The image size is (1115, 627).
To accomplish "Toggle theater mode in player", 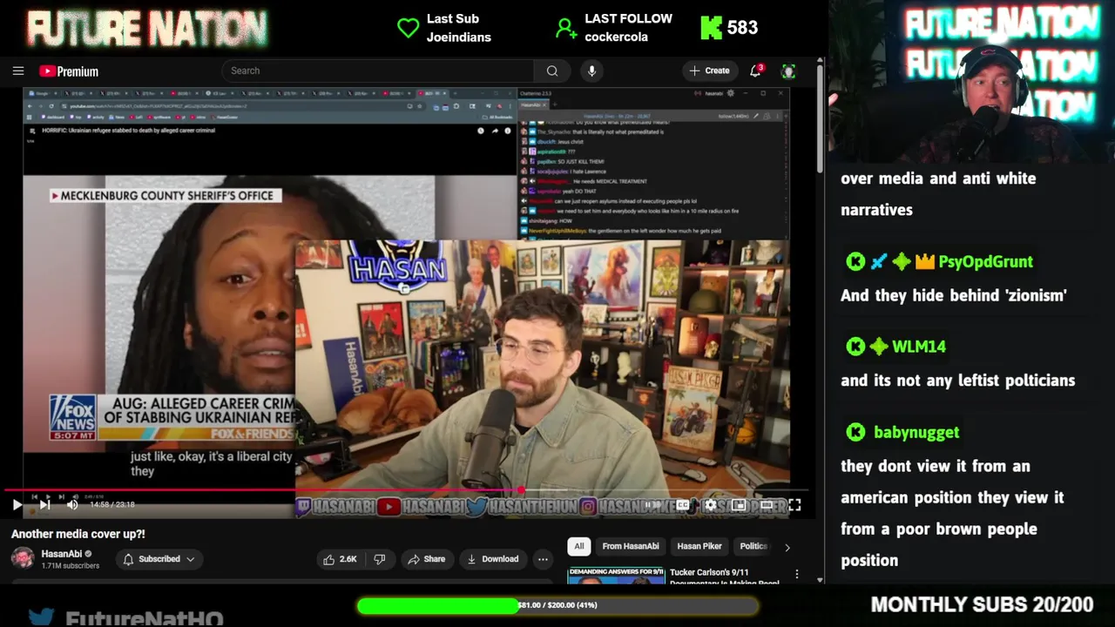I will [x=767, y=504].
